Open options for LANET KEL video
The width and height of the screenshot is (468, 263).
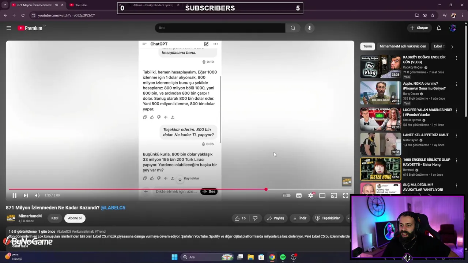click(x=456, y=135)
